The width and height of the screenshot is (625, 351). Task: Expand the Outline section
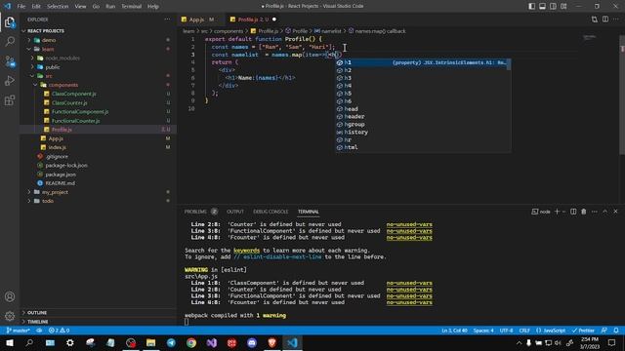pos(98,313)
